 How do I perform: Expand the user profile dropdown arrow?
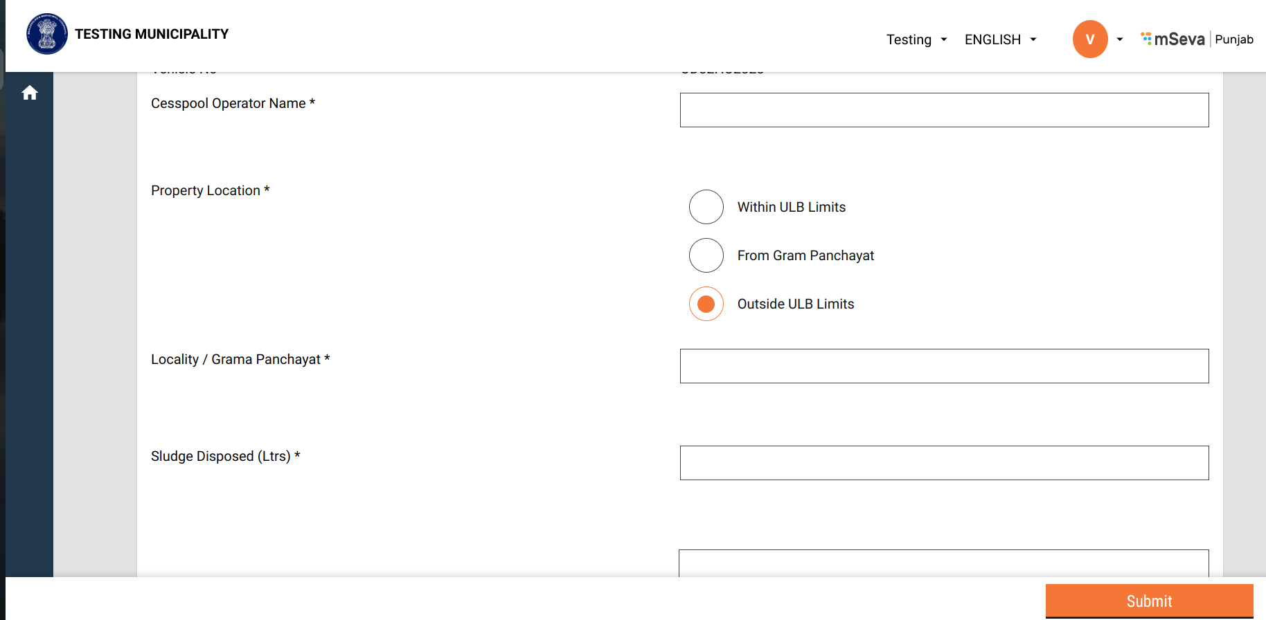coord(1120,39)
